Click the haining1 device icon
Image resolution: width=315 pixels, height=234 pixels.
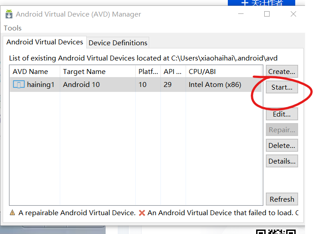(19, 85)
